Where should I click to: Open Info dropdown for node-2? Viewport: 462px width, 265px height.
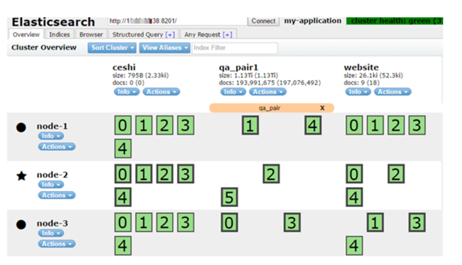tap(51, 185)
